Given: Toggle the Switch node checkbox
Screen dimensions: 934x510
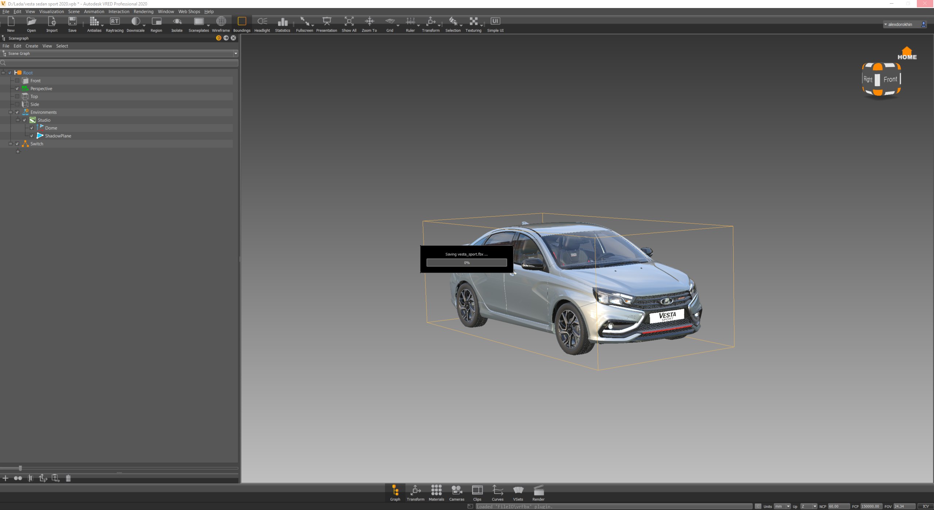Looking at the screenshot, I should [17, 144].
